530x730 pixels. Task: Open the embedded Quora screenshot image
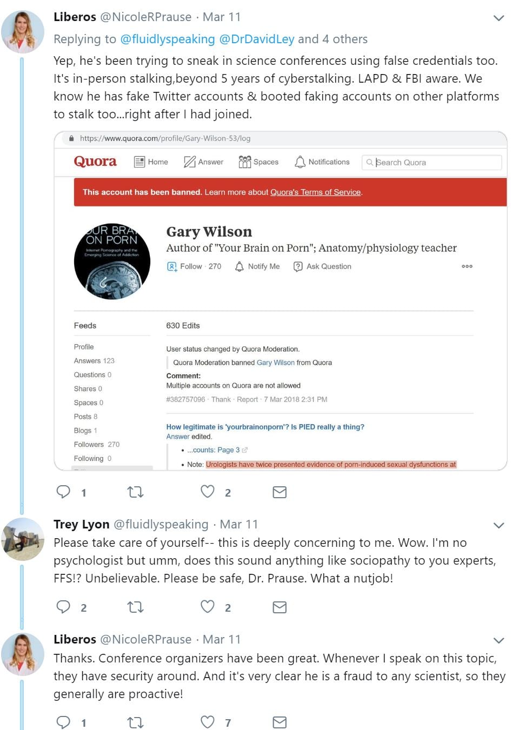(280, 300)
